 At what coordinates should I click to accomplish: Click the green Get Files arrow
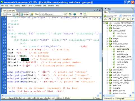[115, 19]
